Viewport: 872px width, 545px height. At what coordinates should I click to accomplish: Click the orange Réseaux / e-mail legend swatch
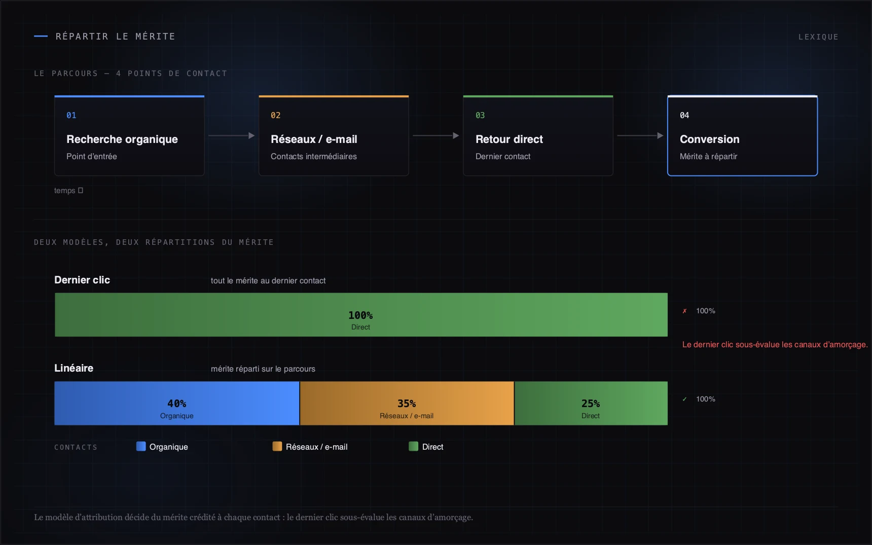tap(277, 446)
